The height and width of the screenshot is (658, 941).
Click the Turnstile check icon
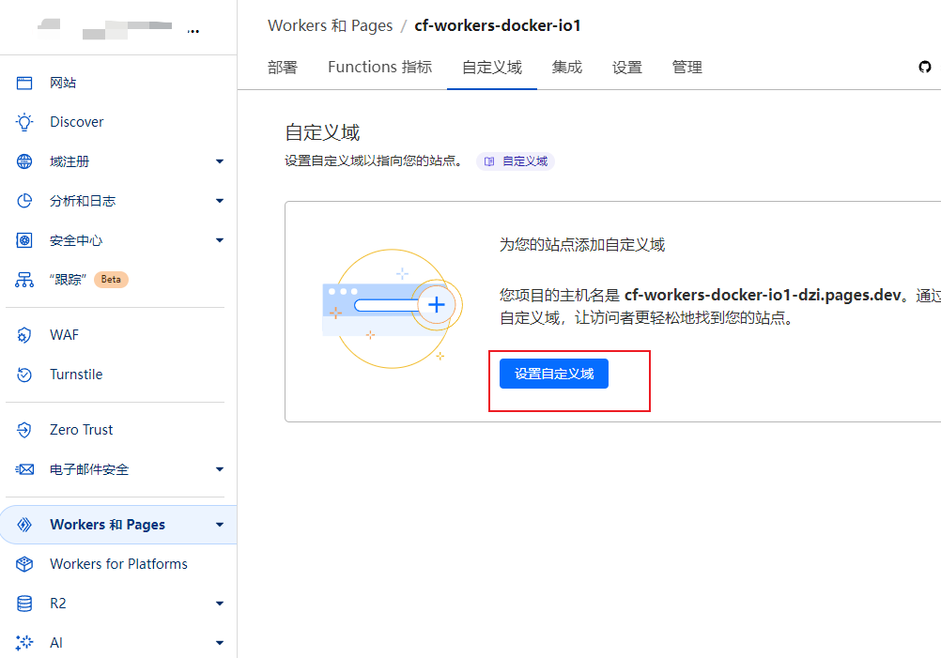pos(24,375)
